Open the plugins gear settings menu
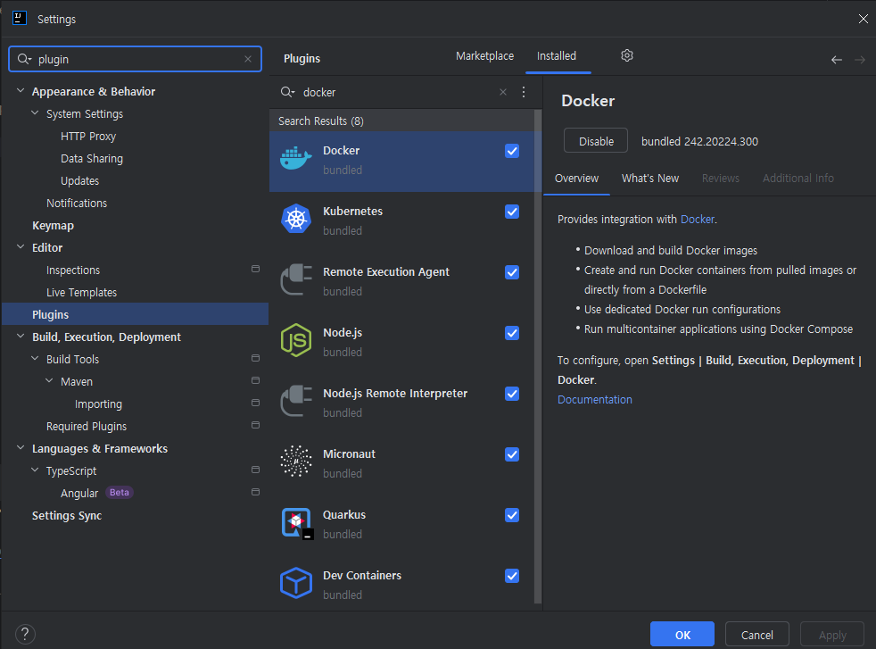 pos(627,55)
